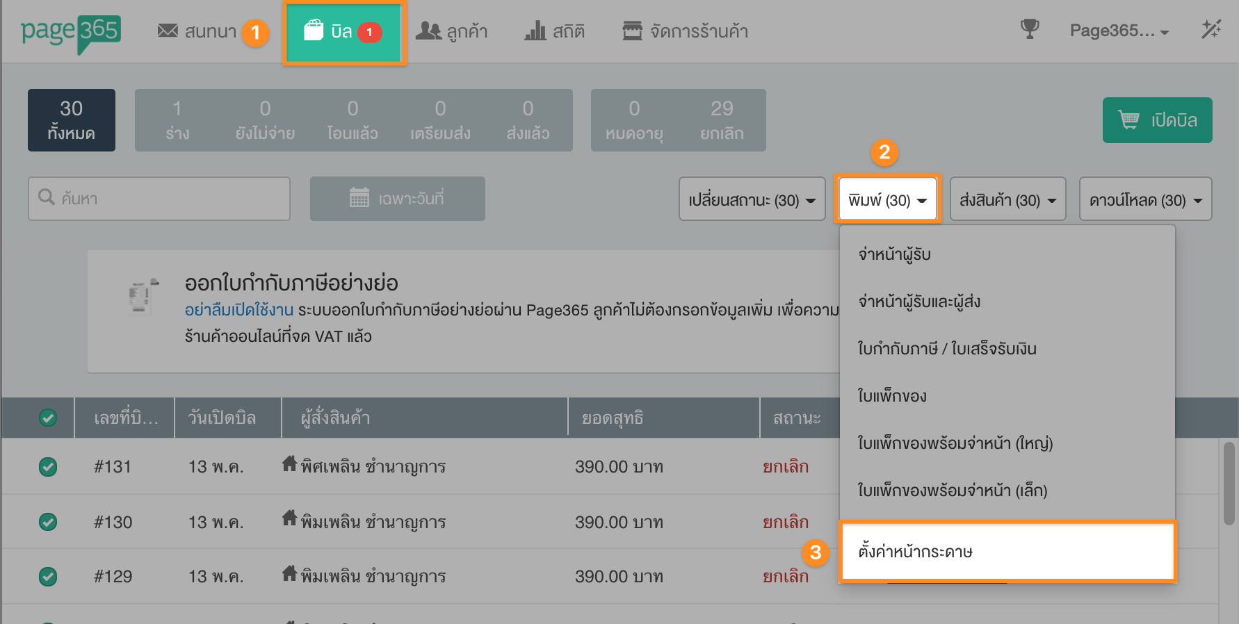This screenshot has height=624, width=1239.
Task: Uncheck the checkbox for order #130
Action: 48,522
